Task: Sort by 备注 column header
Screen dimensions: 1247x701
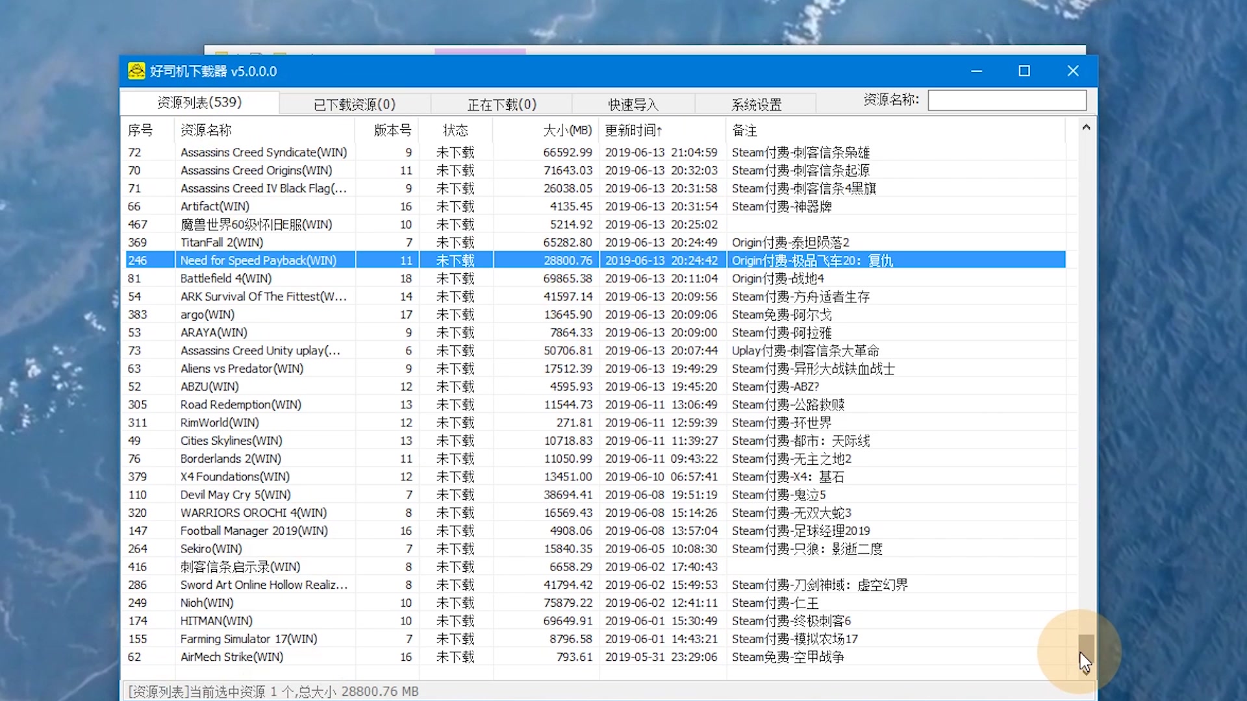Action: point(896,130)
